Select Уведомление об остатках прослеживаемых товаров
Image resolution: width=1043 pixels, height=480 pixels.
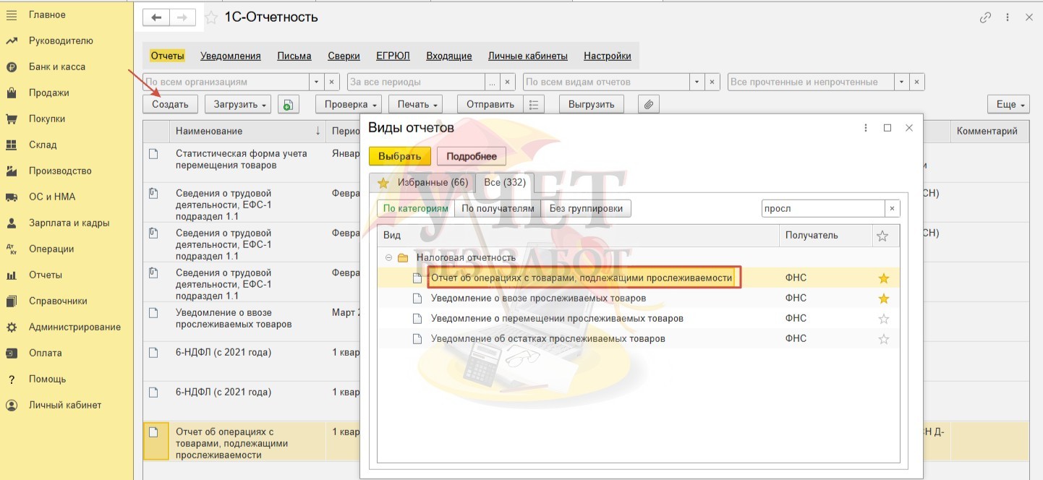(548, 339)
